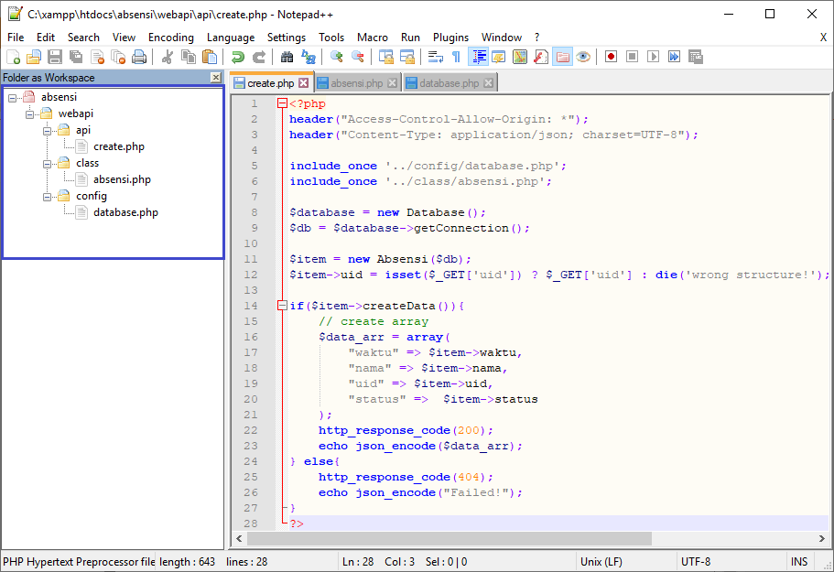834x572 pixels.
Task: Open the Function List icon
Action: [x=541, y=57]
